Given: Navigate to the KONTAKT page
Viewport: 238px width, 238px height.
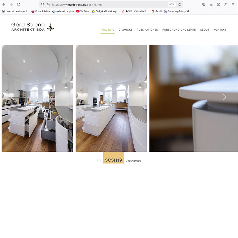Looking at the screenshot, I should (220, 30).
